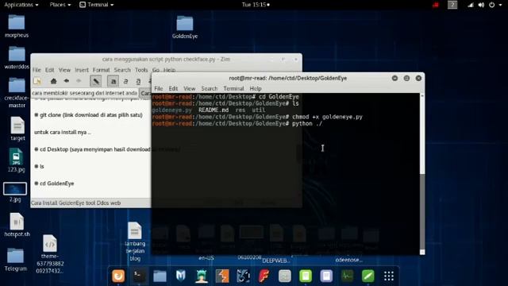Viewport: 508px width, 286px height.
Task: Open the morpheus desktop folder
Action: (x=17, y=26)
